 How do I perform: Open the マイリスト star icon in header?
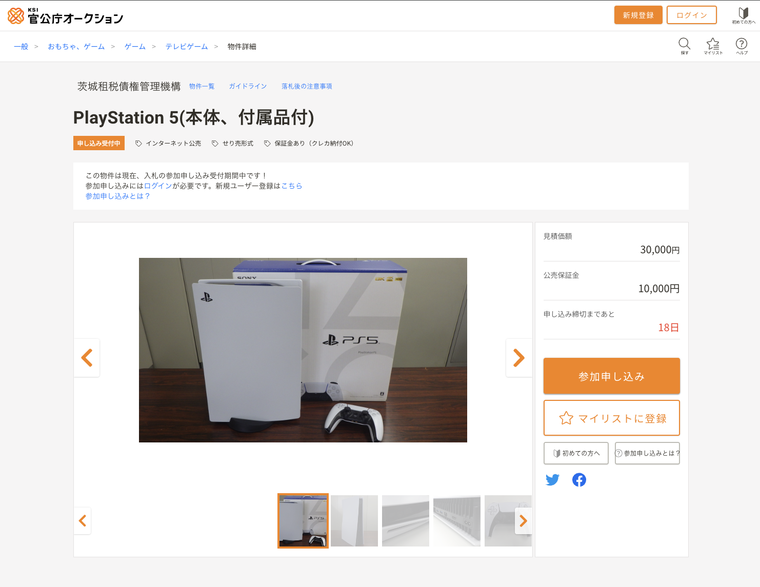click(713, 46)
